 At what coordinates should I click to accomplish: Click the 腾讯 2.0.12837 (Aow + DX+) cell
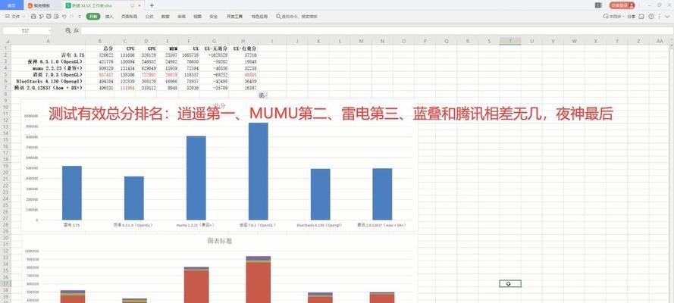pyautogui.click(x=48, y=88)
